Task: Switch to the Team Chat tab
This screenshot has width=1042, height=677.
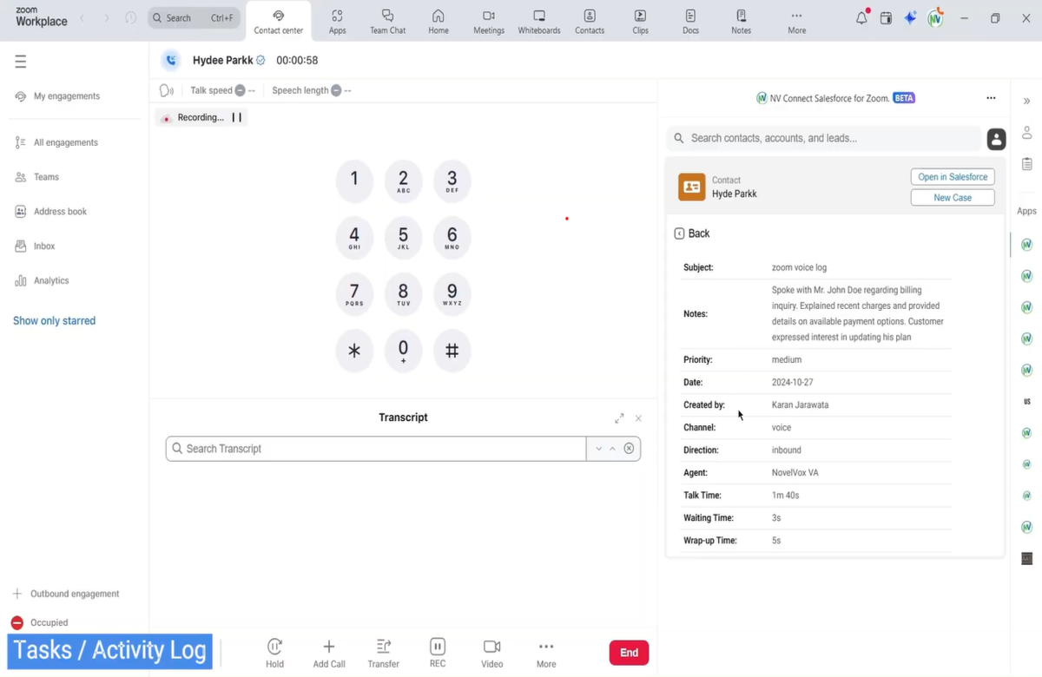Action: (387, 22)
